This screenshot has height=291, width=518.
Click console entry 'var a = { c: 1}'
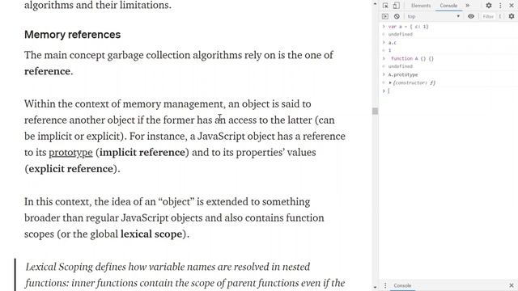pyautogui.click(x=408, y=27)
